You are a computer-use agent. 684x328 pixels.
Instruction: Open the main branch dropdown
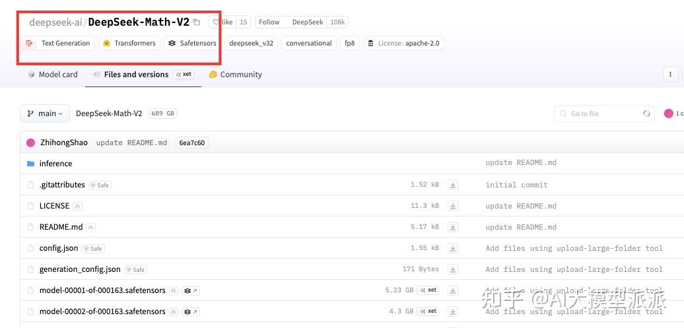tap(44, 114)
